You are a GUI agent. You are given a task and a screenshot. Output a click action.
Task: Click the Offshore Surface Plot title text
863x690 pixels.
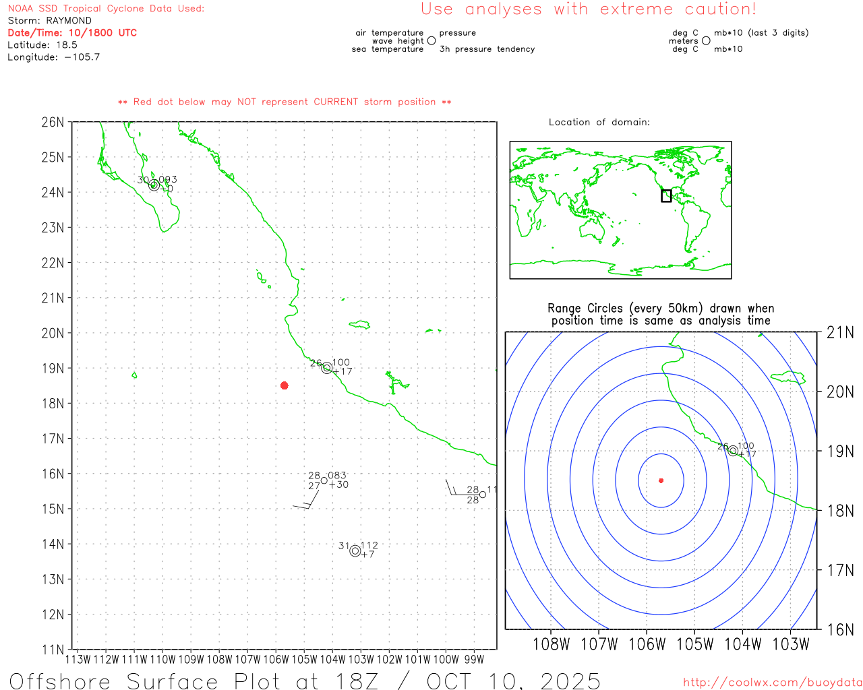click(x=305, y=680)
